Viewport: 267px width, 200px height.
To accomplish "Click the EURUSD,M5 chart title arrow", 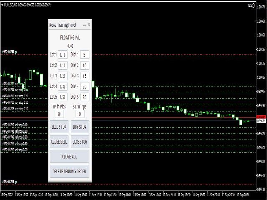I will (x=2, y=5).
